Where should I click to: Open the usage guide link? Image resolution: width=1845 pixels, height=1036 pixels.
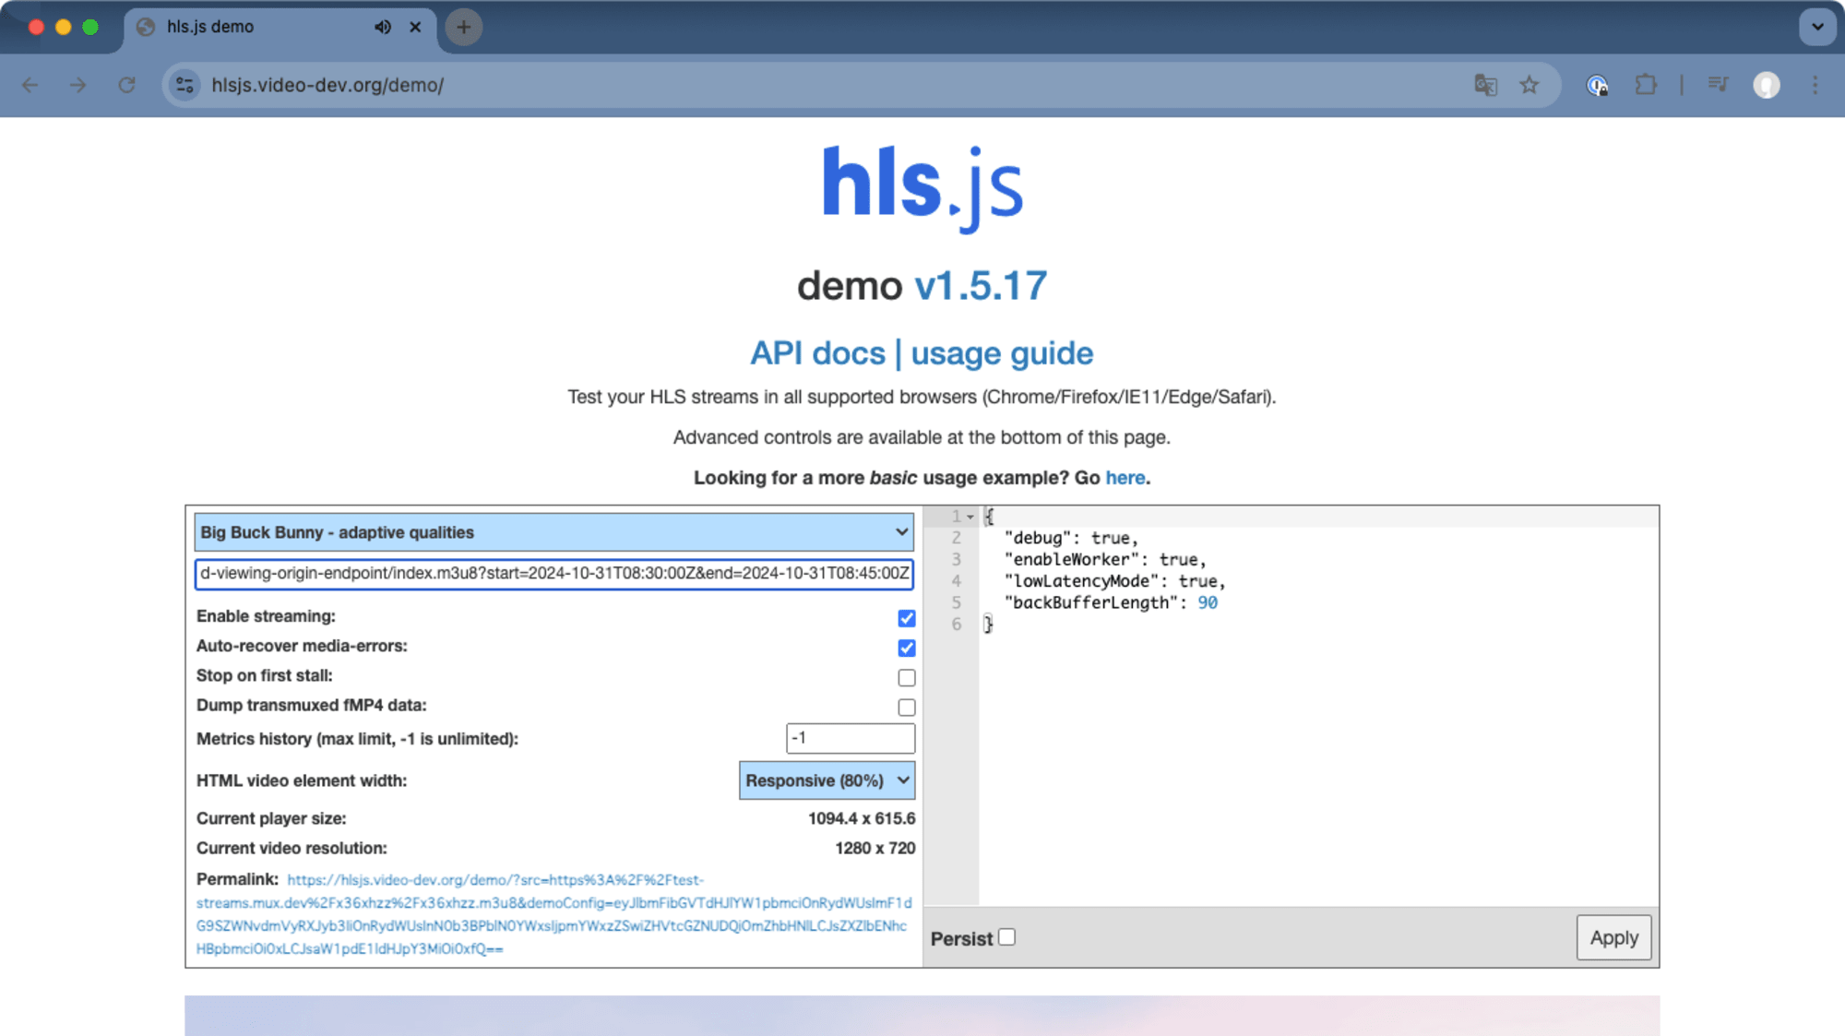1002,353
